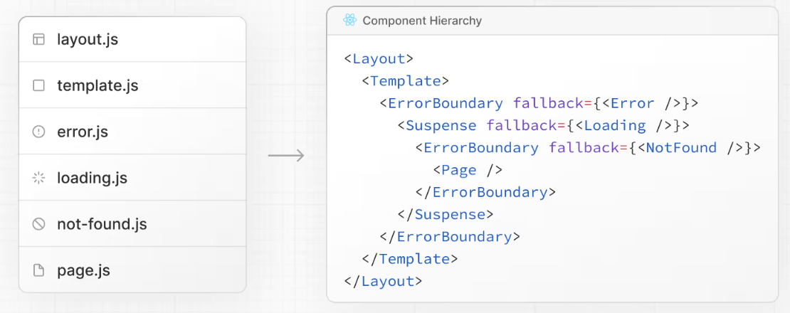
Task: Click the prohibited circle icon beside not-found.js
Action: (39, 225)
